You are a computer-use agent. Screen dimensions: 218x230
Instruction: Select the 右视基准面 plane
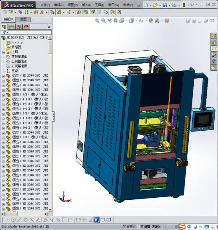coord(17,66)
